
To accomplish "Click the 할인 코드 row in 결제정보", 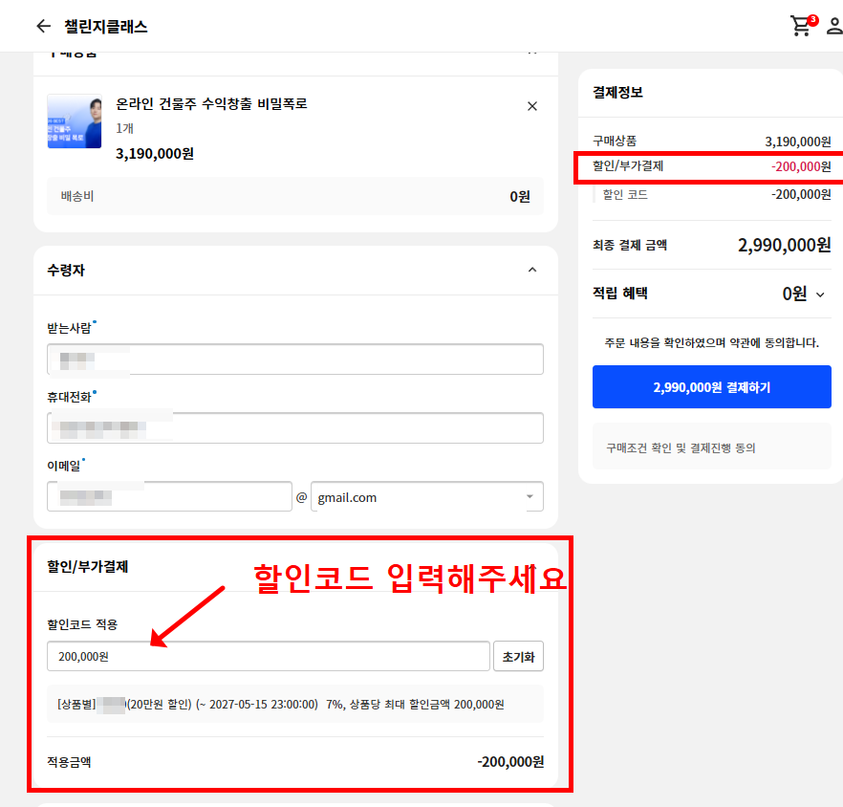I will (712, 194).
